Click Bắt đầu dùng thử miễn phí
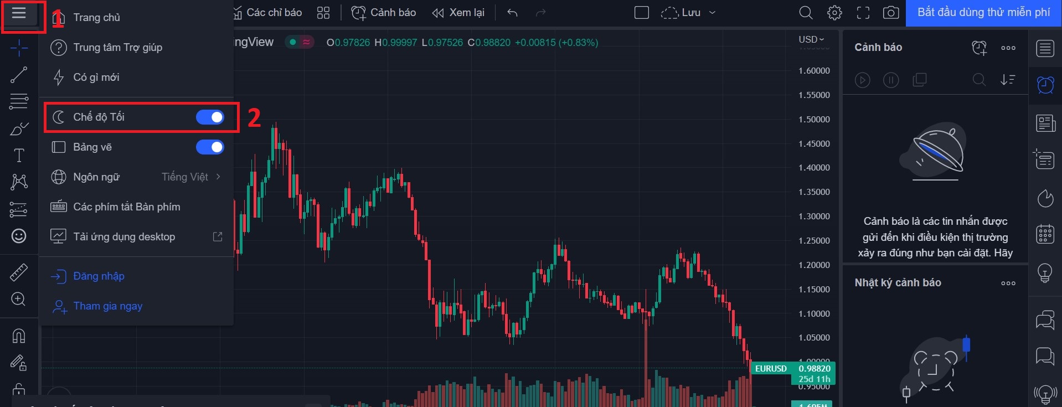Screen dimensions: 1062x407 point(984,13)
